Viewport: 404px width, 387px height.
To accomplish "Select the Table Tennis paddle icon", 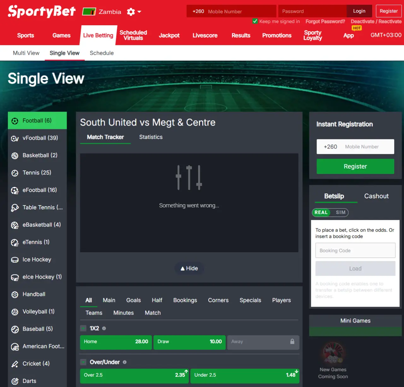I will (x=15, y=208).
